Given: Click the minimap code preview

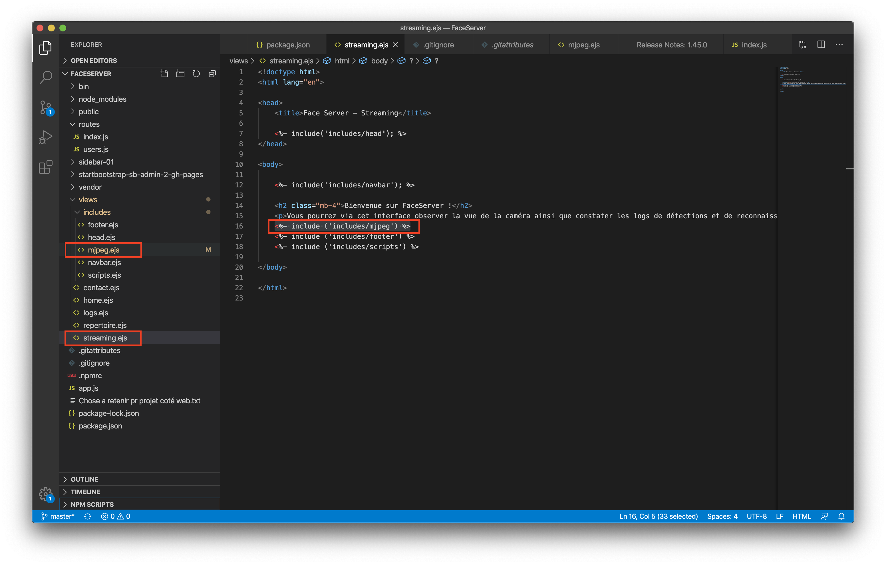Looking at the screenshot, I should point(811,79).
